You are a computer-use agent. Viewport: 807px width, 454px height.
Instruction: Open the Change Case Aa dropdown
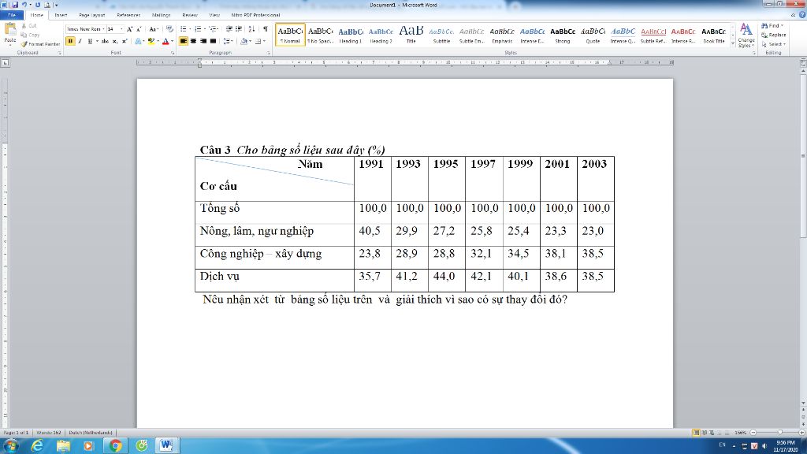[x=154, y=29]
